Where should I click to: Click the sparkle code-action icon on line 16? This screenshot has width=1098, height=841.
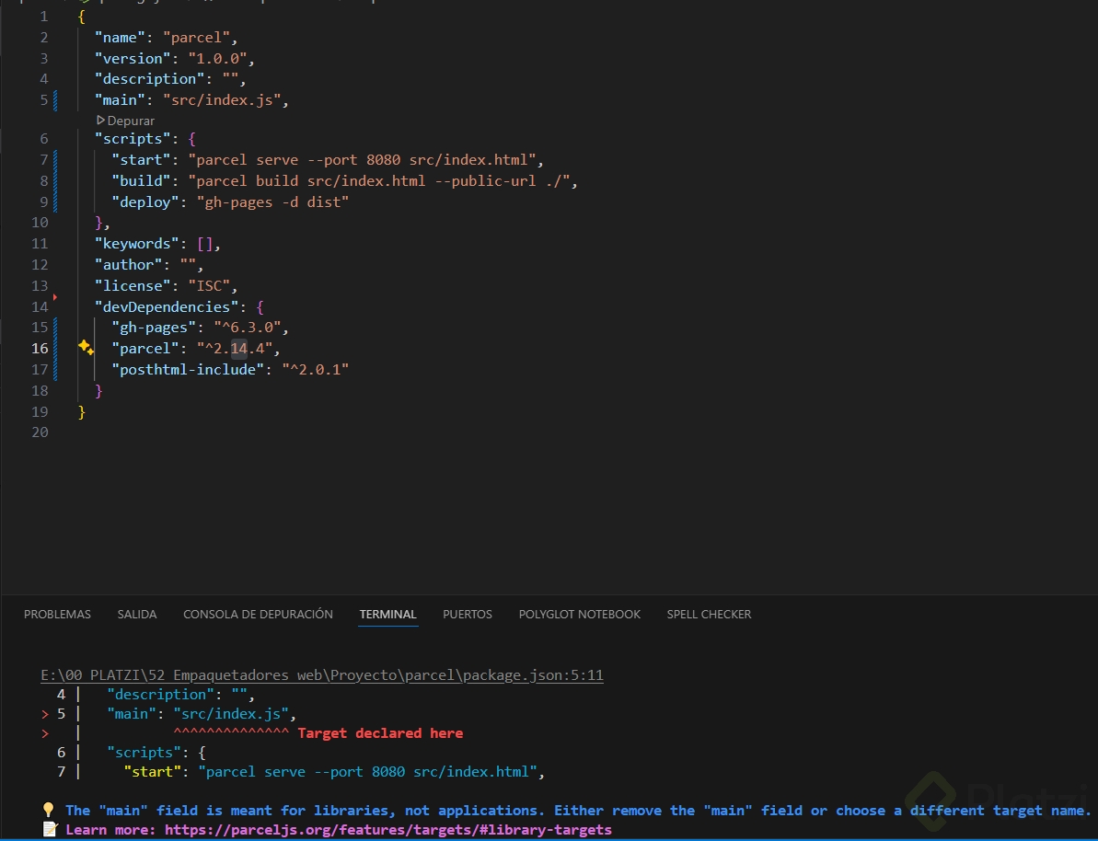(x=87, y=347)
